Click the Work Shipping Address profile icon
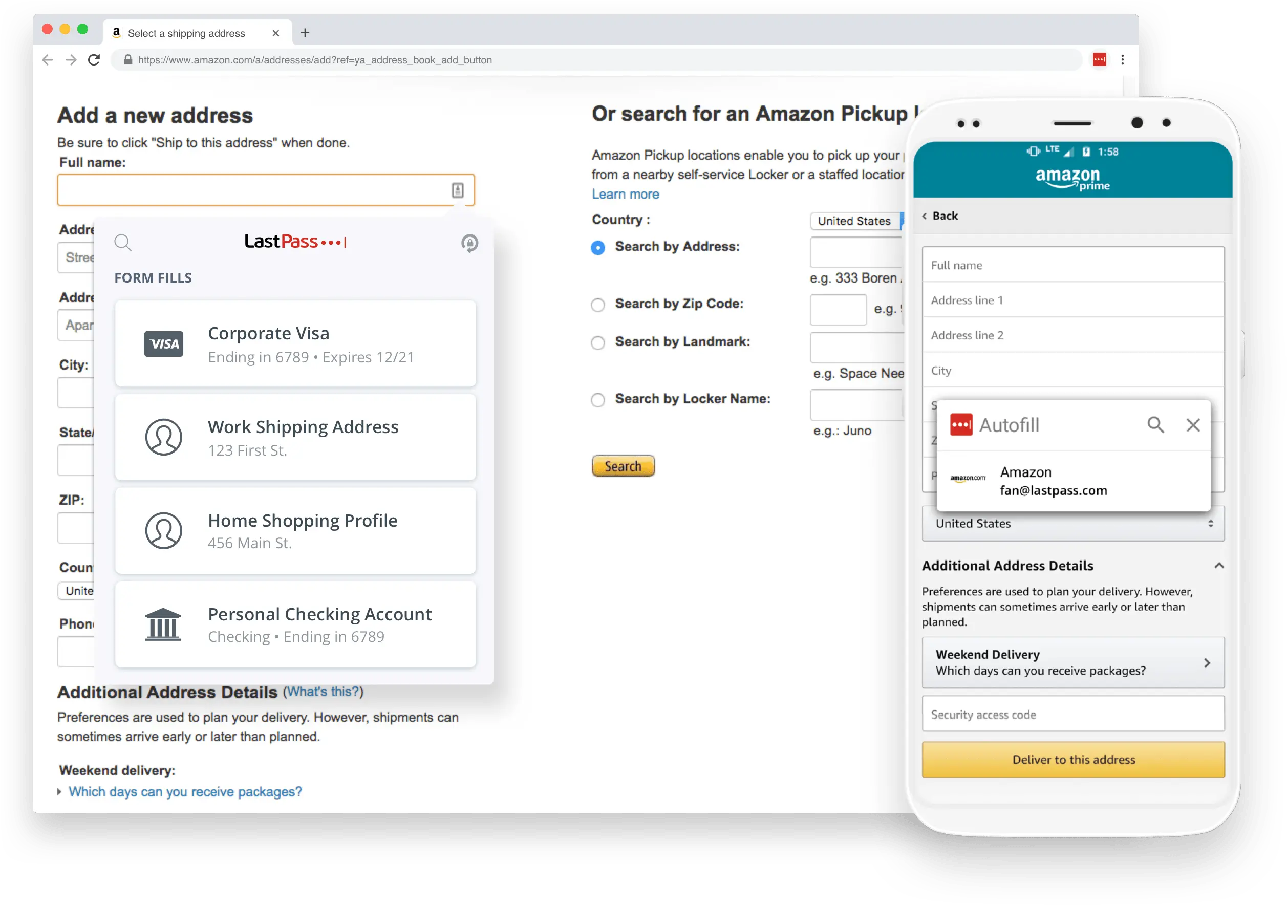The image size is (1287, 905). tap(164, 438)
